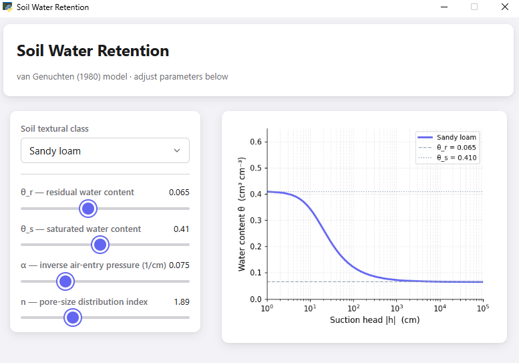
Task: Click the dropdown chevron next to Sandy loam
Action: click(x=177, y=150)
